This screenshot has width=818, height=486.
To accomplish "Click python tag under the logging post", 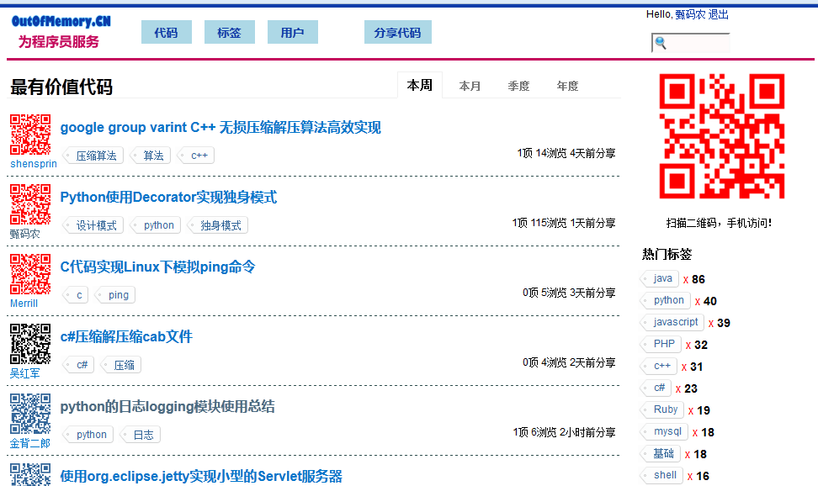I will click(x=88, y=435).
